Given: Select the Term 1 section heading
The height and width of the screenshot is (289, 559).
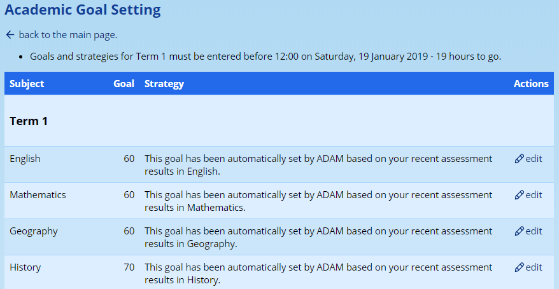Looking at the screenshot, I should click(29, 121).
